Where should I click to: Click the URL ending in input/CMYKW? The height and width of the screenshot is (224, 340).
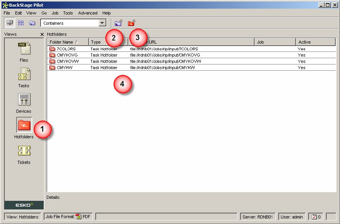click(x=163, y=68)
